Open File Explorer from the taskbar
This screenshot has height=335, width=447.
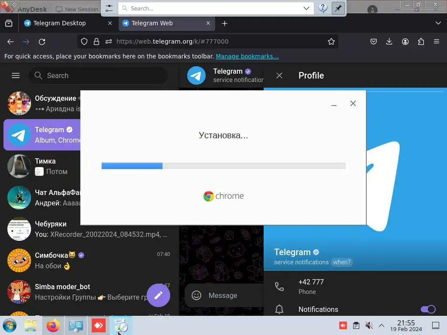(31, 325)
